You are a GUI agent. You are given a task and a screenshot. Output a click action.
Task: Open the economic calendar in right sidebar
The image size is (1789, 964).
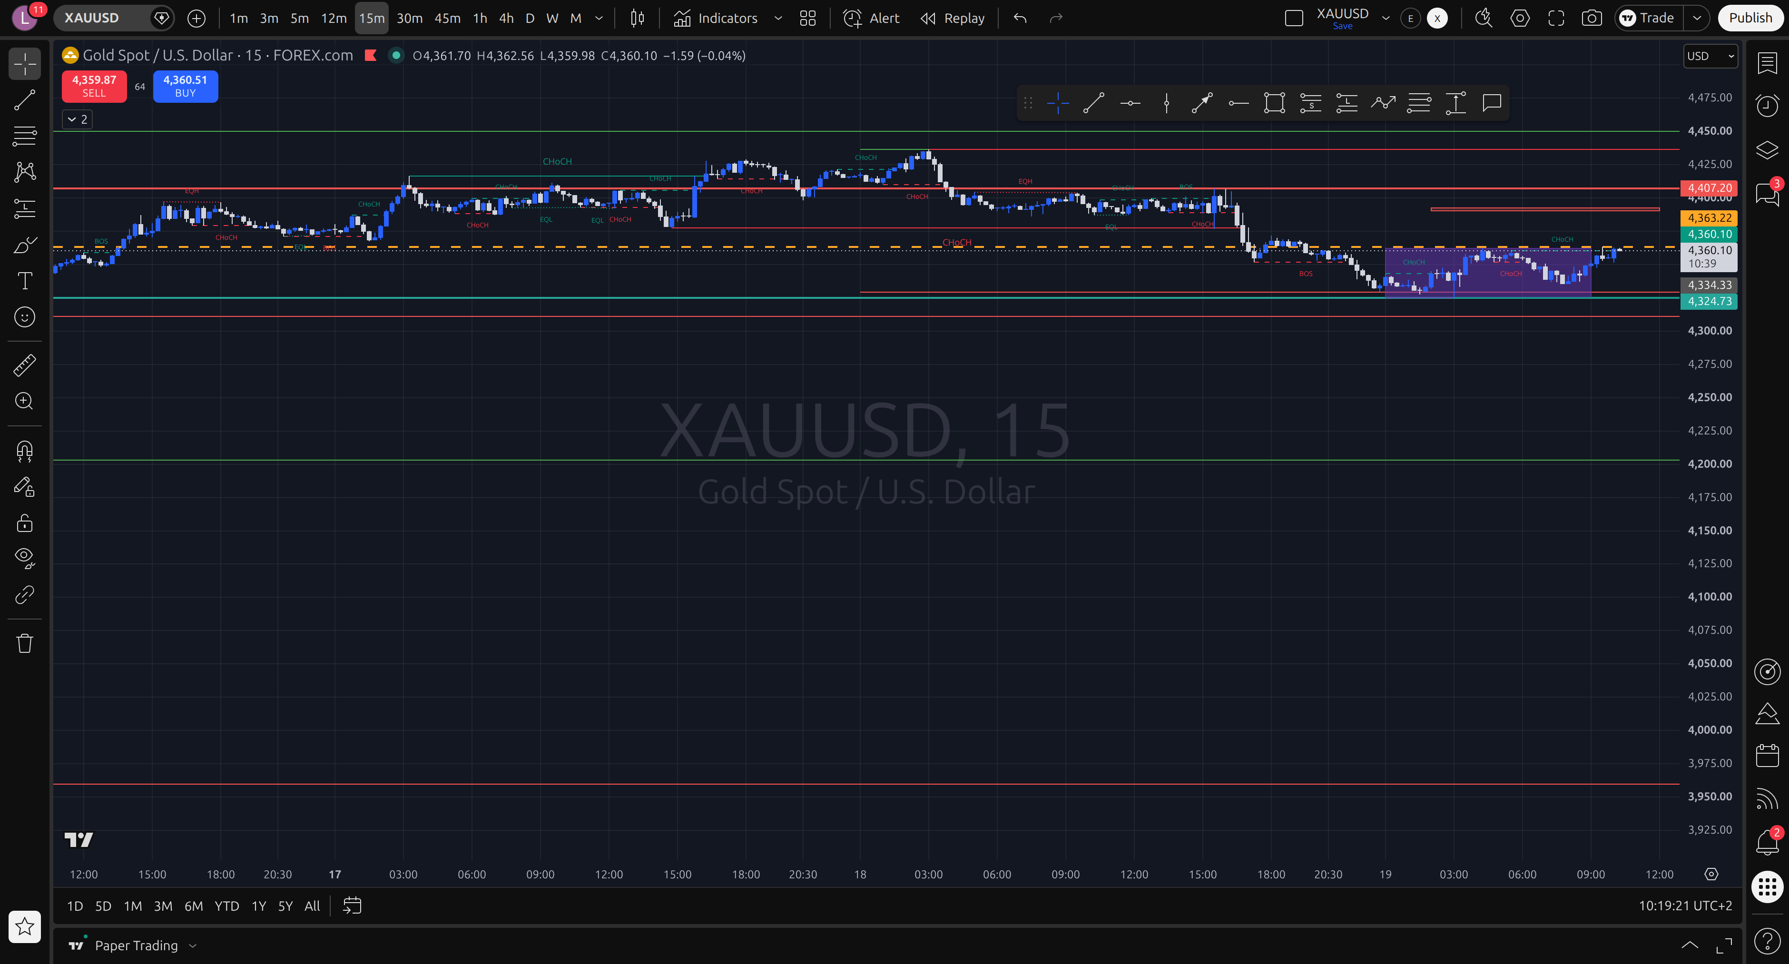1768,756
